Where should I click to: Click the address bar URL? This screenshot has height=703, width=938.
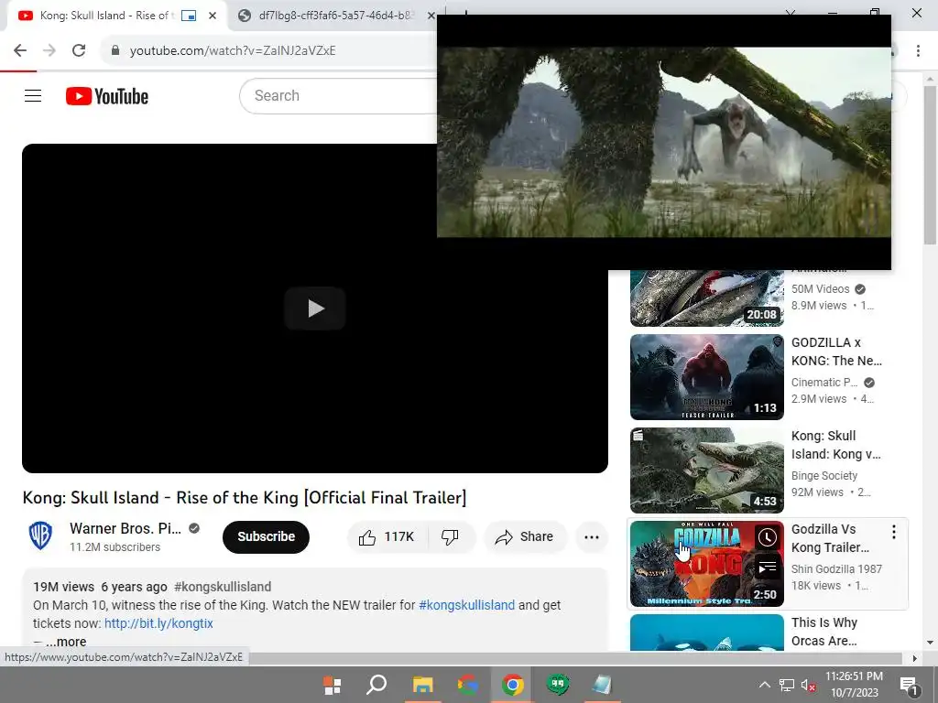click(x=233, y=51)
